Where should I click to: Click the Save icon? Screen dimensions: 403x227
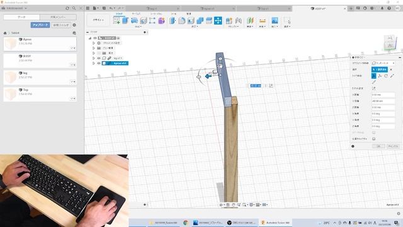point(104,8)
